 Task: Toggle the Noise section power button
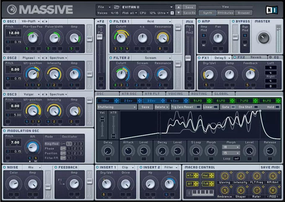[5, 167]
